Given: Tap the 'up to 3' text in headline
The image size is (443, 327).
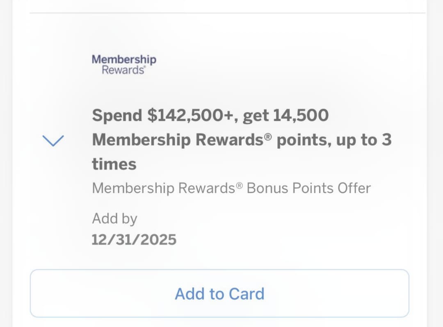Looking at the screenshot, I should click(364, 140).
